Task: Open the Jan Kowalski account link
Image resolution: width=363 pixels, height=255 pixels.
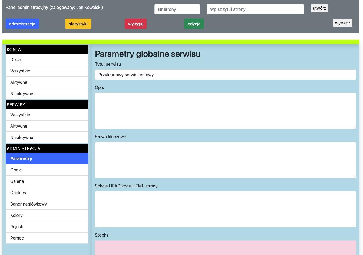Action: pos(89,7)
